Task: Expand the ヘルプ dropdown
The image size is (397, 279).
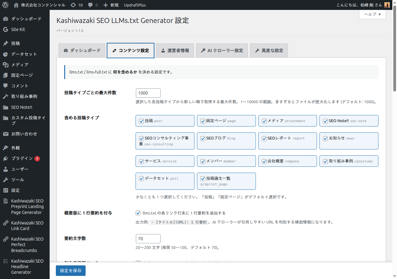Action: pos(372,14)
